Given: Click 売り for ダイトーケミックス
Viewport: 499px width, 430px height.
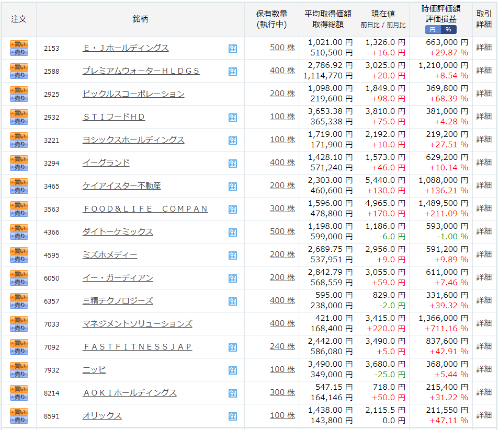Looking at the screenshot, I should coord(19,236).
